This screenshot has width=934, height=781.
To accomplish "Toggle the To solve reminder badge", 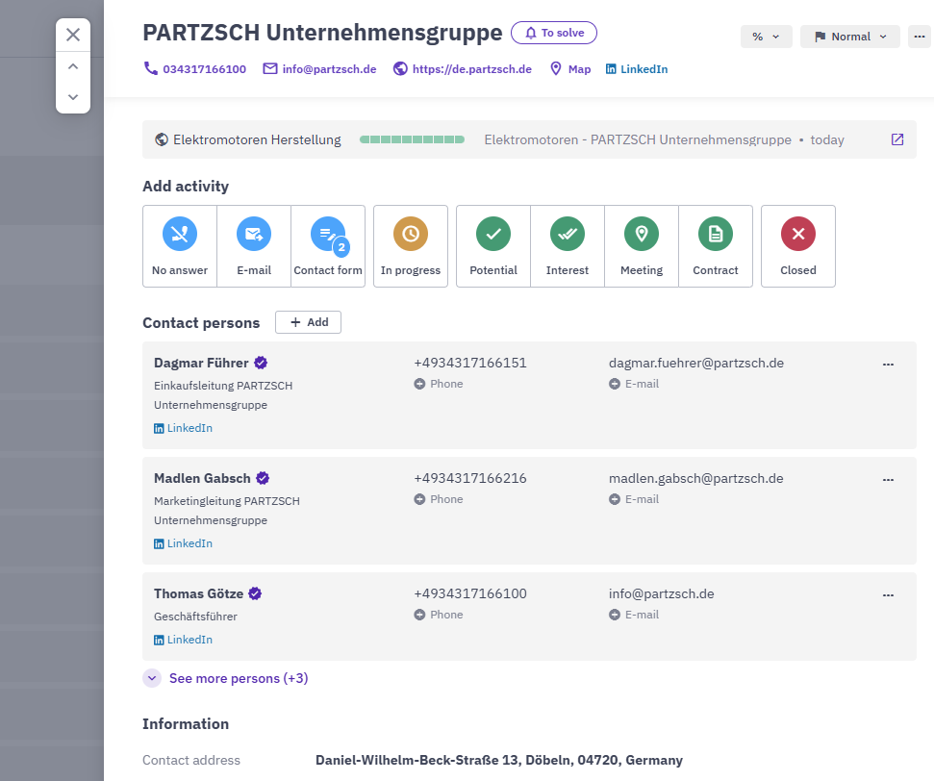I will pyautogui.click(x=554, y=33).
